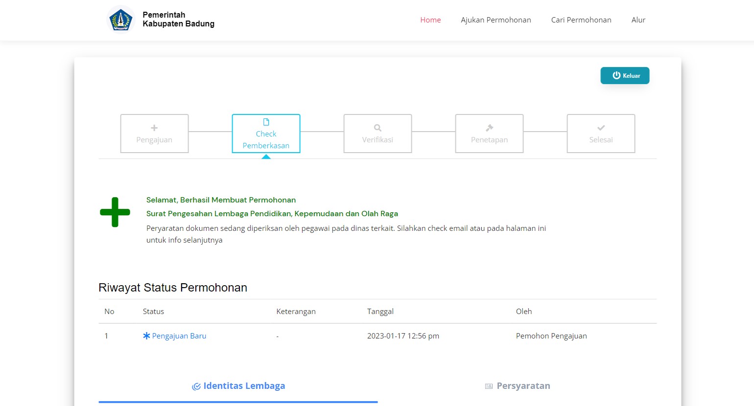Switch to the Identitas Lembaga tab
This screenshot has width=754, height=406.
244,386
